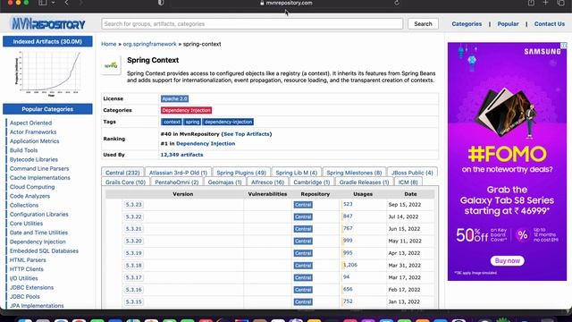
Task: Click the Apache 2.0 license badge
Action: pyautogui.click(x=175, y=98)
